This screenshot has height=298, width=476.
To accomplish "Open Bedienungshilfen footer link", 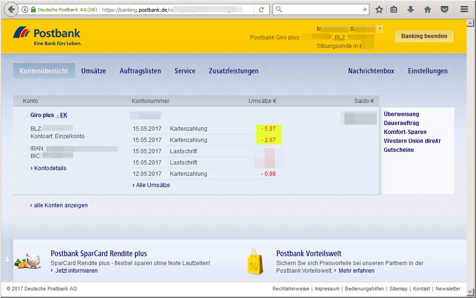I will click(x=364, y=289).
